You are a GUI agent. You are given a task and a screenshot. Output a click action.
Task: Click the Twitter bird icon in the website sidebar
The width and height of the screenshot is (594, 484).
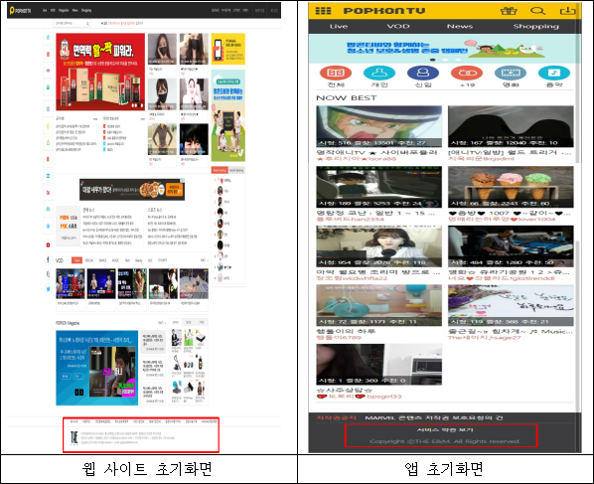[x=48, y=289]
